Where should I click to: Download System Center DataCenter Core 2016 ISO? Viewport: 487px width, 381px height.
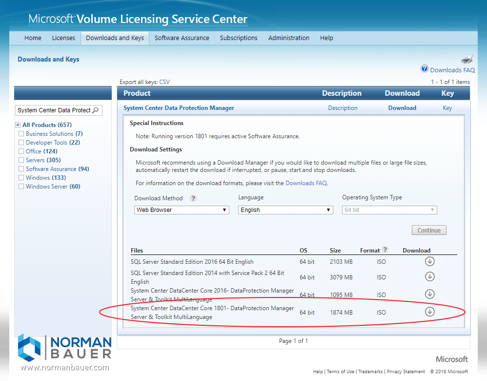coord(429,294)
